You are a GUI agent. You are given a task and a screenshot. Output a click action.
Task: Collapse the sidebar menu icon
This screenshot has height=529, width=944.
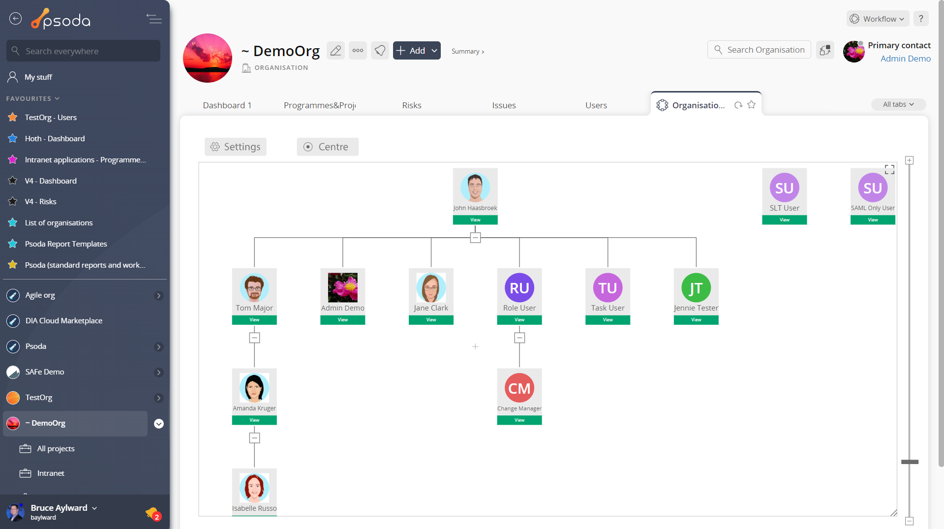(154, 19)
